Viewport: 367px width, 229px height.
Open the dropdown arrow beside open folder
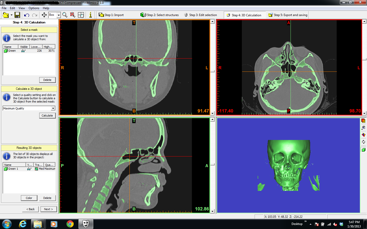click(11, 15)
